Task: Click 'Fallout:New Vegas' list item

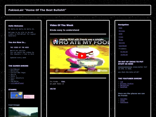Action: [x=18, y=73]
